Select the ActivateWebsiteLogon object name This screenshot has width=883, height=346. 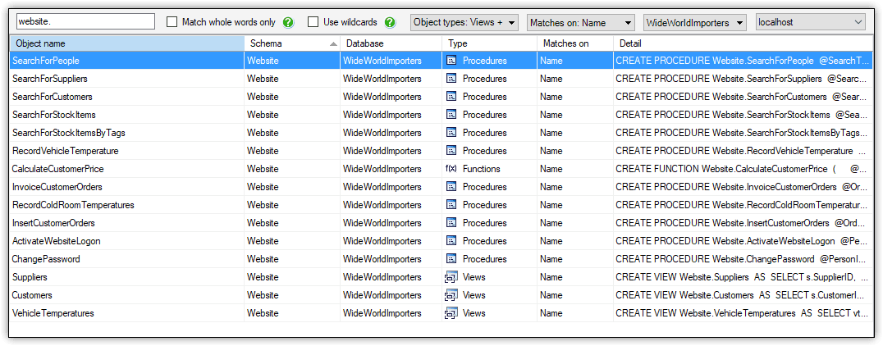tap(57, 241)
